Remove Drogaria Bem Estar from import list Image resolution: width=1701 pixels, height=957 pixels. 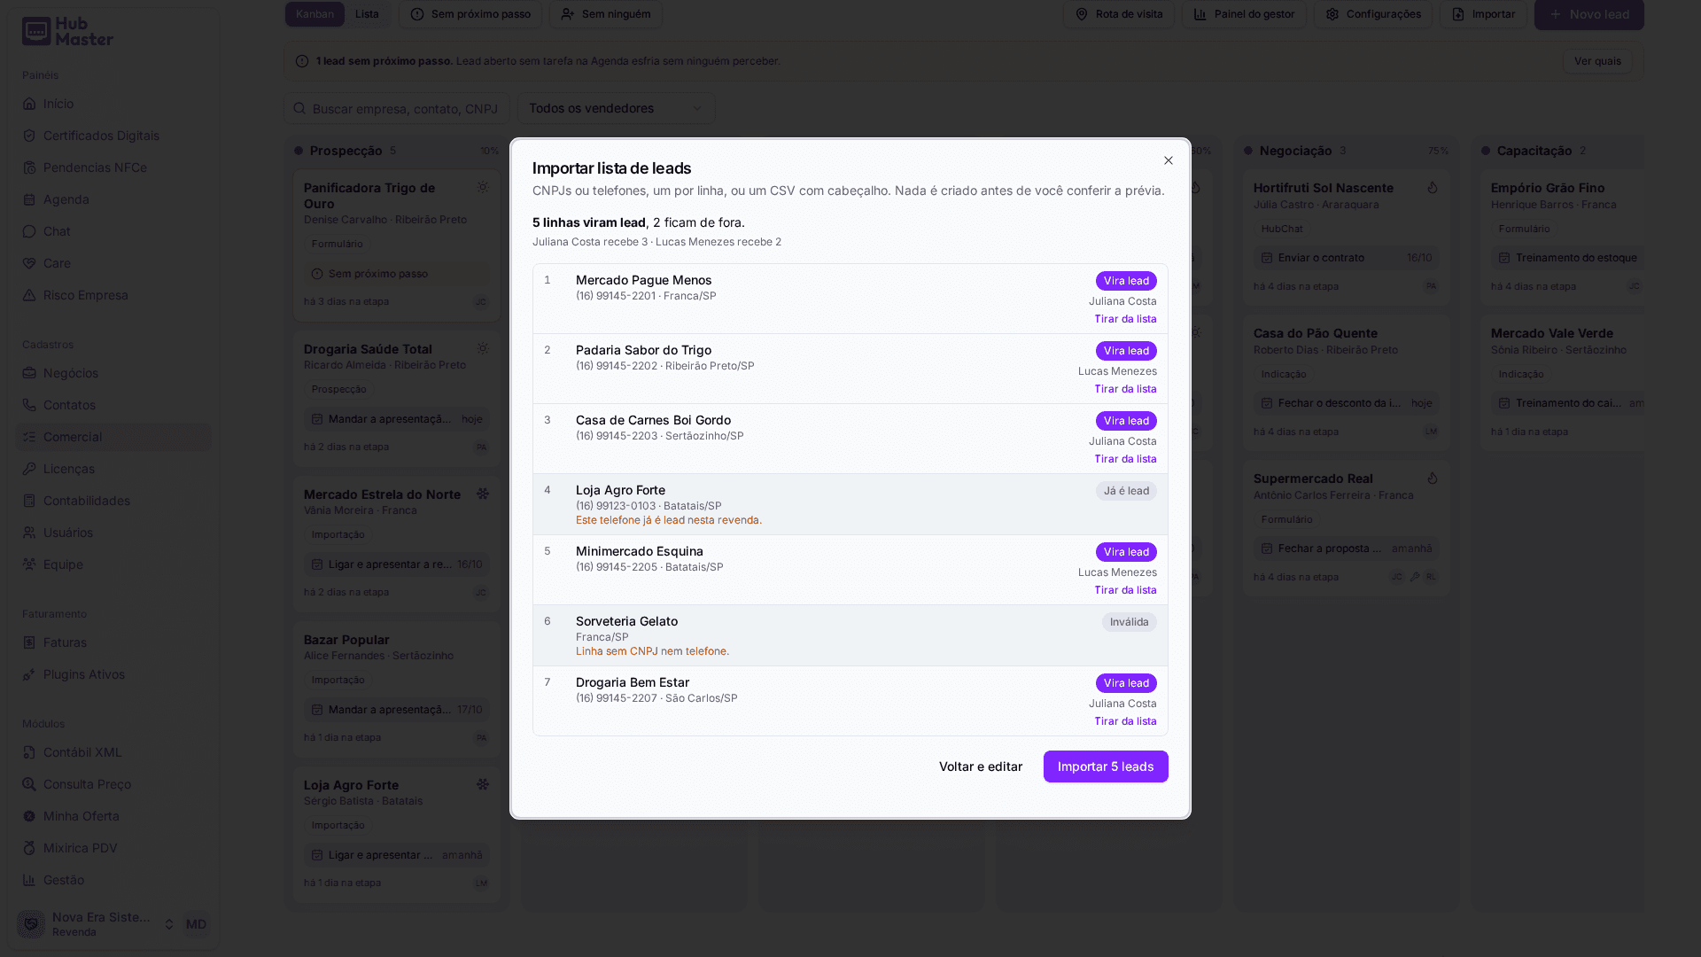pyautogui.click(x=1125, y=721)
